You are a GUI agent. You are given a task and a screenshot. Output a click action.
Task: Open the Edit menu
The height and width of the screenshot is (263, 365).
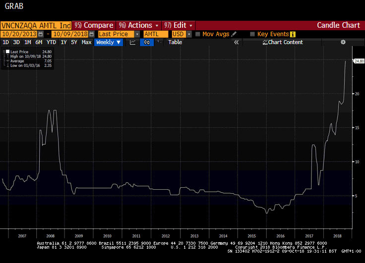pyautogui.click(x=179, y=25)
